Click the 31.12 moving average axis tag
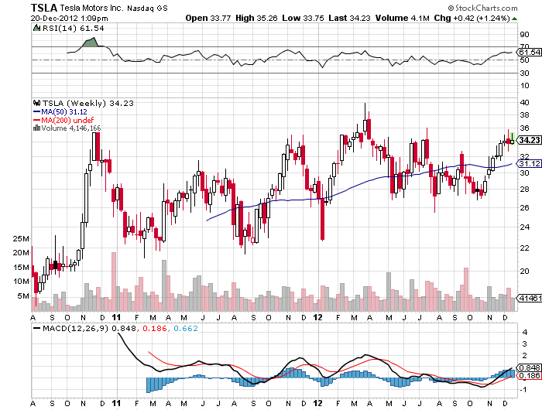Image resolution: width=542 pixels, height=410 pixels. coord(529,164)
